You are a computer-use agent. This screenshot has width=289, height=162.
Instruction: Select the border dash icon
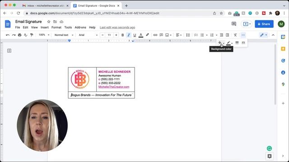243,43
